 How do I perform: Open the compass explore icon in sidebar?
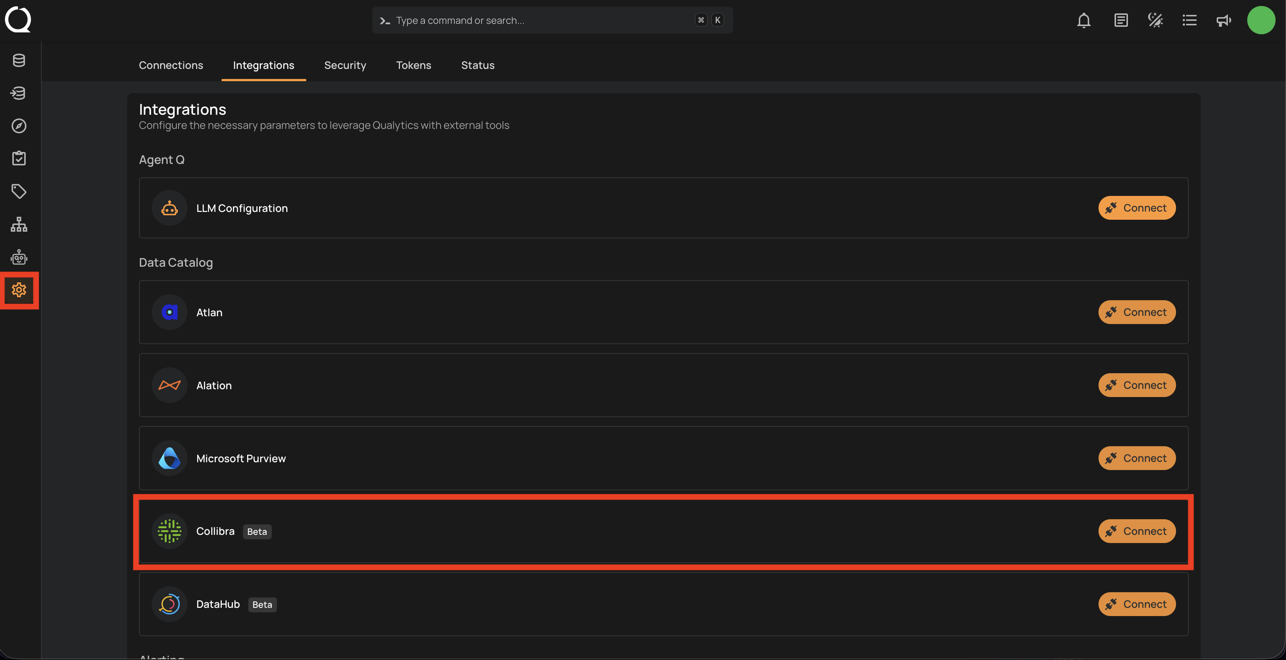[x=19, y=126]
